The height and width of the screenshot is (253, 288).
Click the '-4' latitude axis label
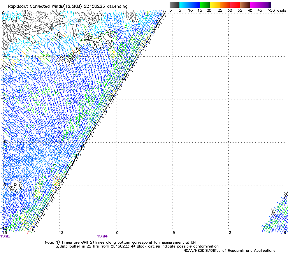3,98
